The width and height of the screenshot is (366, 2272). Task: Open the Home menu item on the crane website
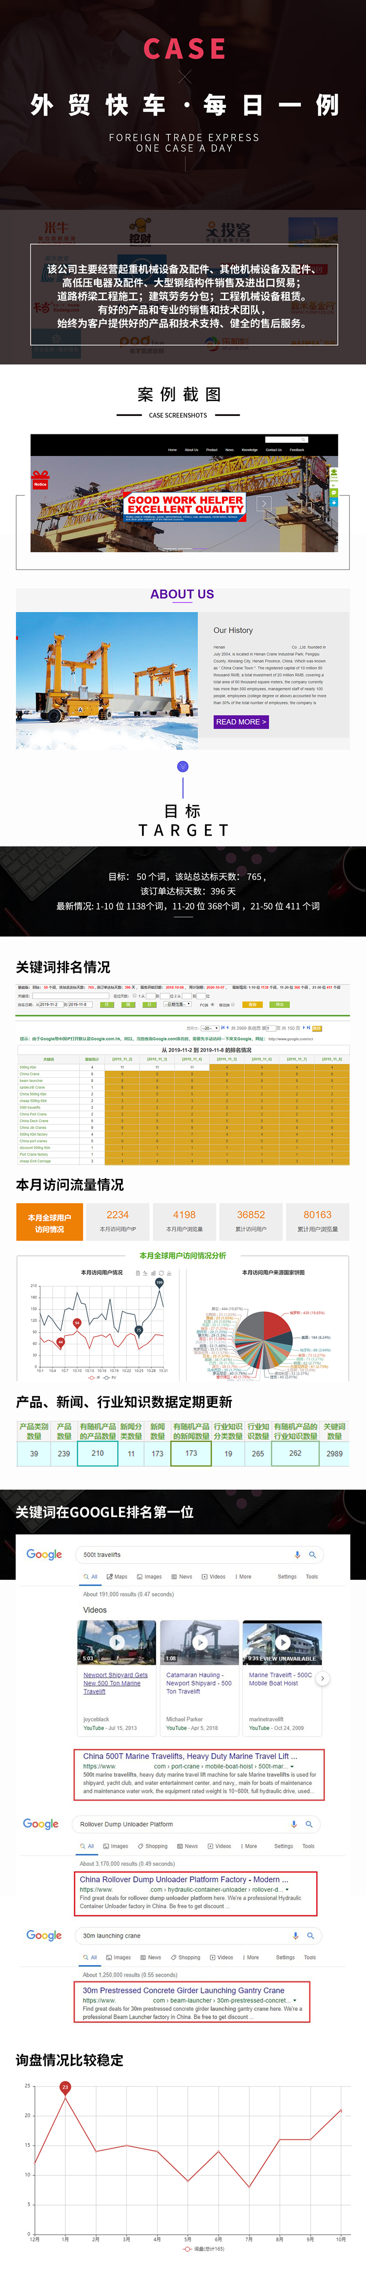(173, 449)
